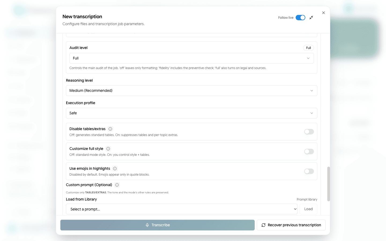Click the Load from Library label

point(81,199)
